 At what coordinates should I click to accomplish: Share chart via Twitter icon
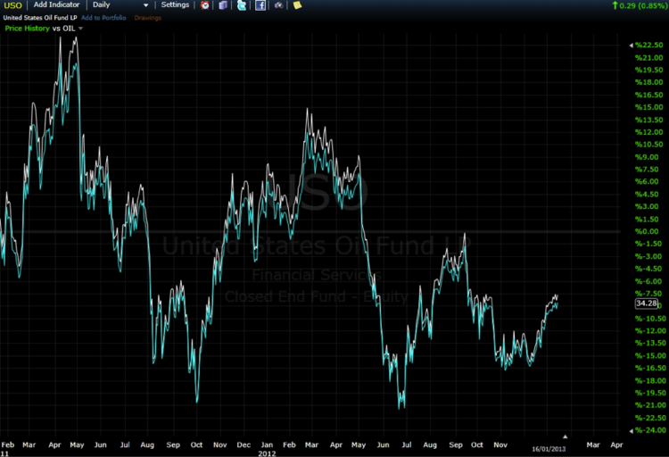pos(242,5)
